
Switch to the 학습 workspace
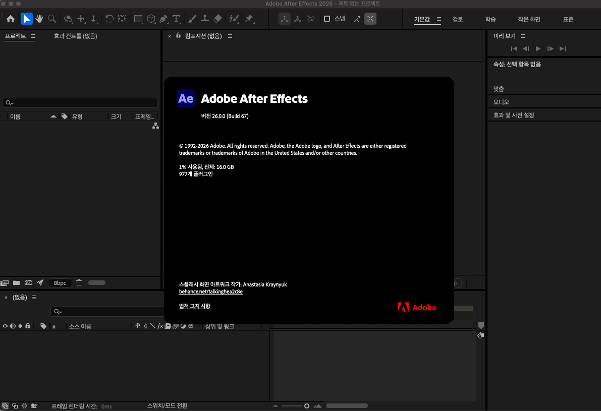(x=490, y=20)
